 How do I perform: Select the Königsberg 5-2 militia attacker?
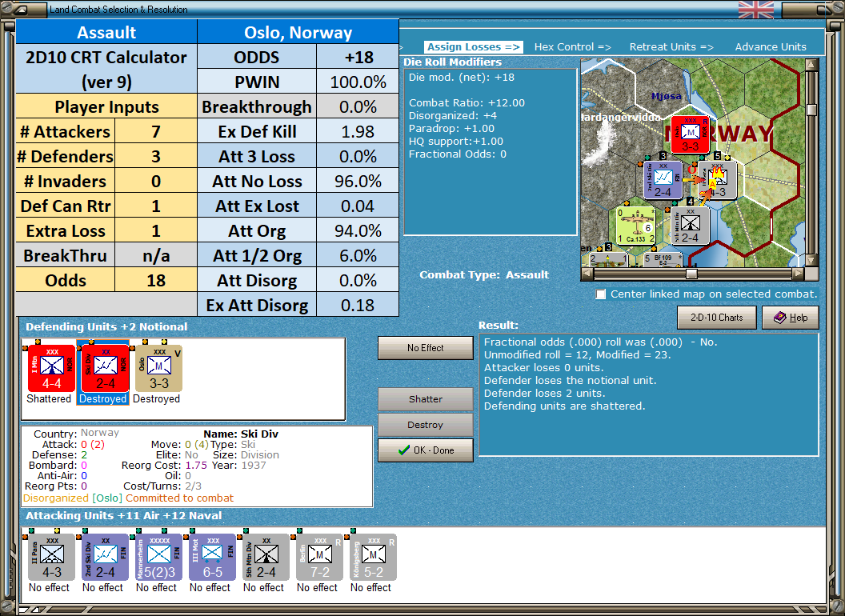pos(373,558)
